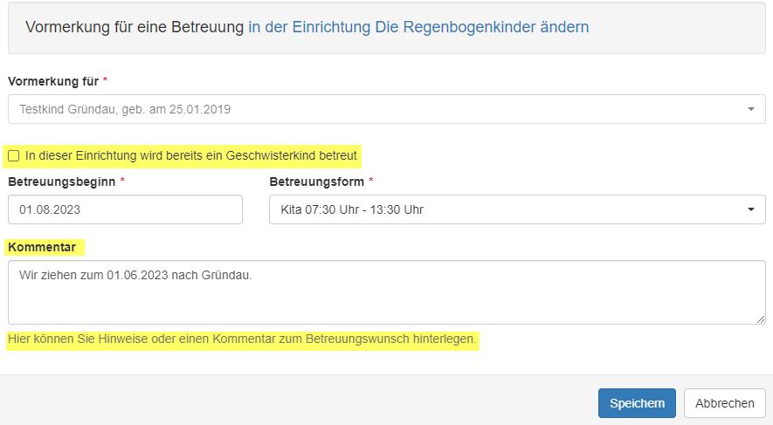Viewport: 773px width, 425px height.
Task: Click the Betreuungsform label
Action: (316, 182)
